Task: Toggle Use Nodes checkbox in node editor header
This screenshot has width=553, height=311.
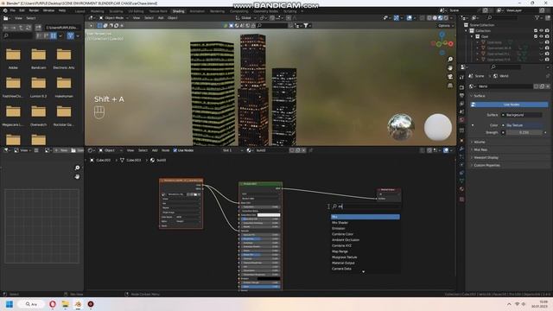Action: (175, 150)
